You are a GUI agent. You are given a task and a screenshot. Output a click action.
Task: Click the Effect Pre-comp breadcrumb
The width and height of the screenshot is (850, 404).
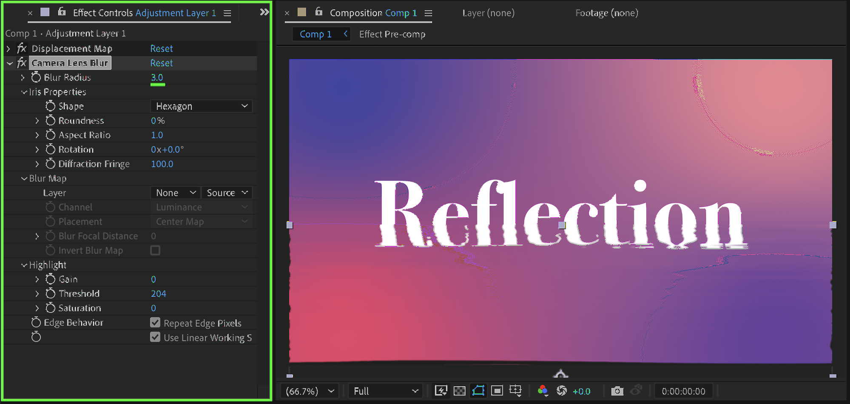392,34
